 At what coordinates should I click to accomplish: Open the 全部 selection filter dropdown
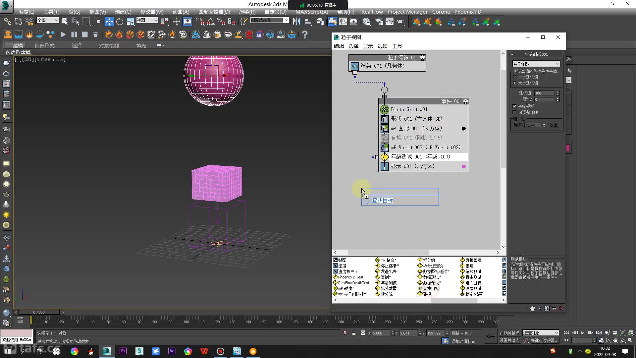coord(48,21)
